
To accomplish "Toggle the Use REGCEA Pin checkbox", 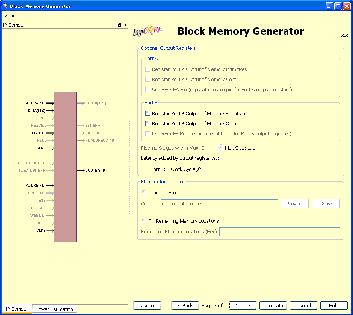I will pos(148,90).
